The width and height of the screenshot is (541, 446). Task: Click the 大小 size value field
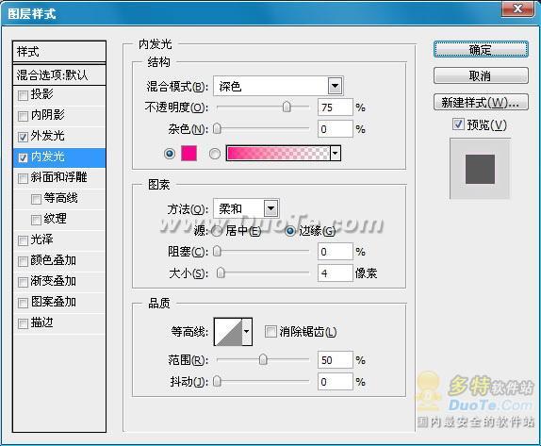[x=336, y=273]
